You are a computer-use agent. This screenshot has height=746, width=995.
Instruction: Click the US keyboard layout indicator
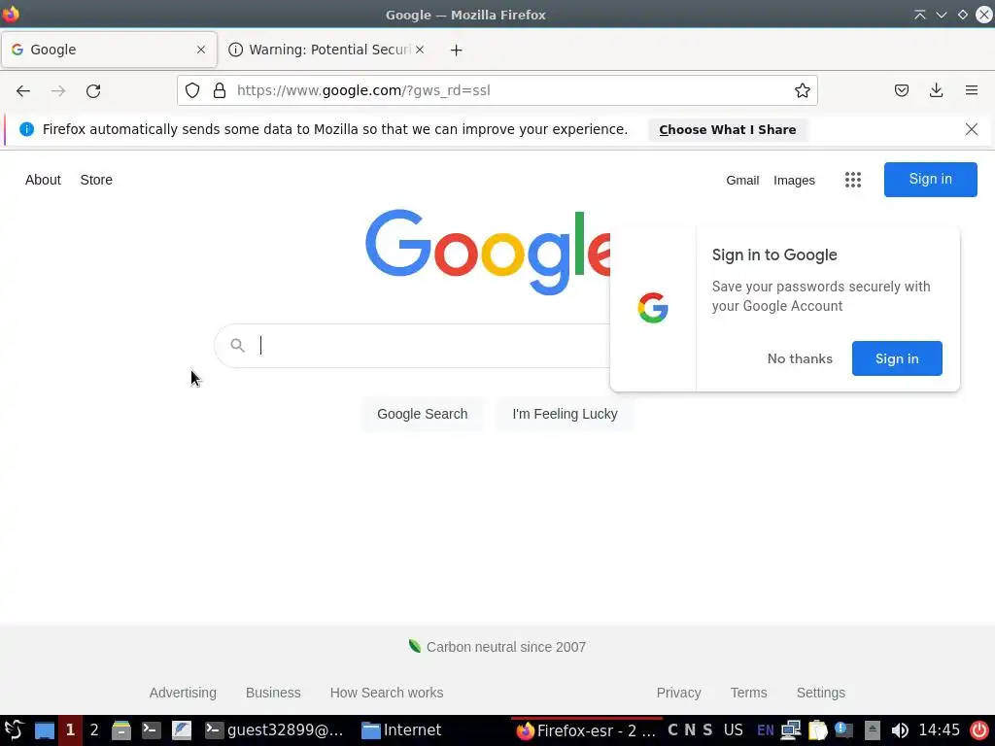(x=733, y=730)
